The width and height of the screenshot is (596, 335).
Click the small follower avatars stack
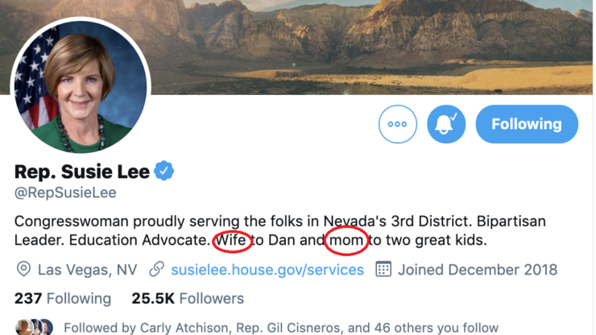pos(34,328)
